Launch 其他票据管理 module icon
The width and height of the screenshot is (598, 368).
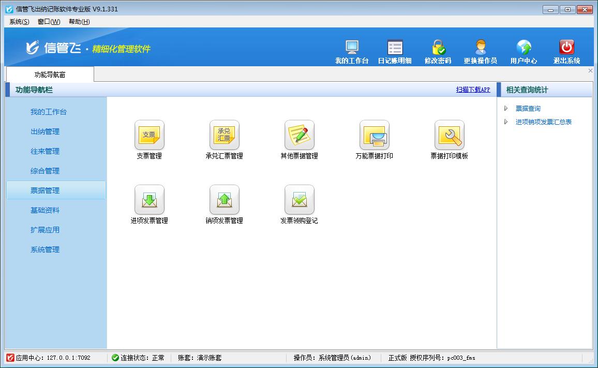pyautogui.click(x=299, y=135)
